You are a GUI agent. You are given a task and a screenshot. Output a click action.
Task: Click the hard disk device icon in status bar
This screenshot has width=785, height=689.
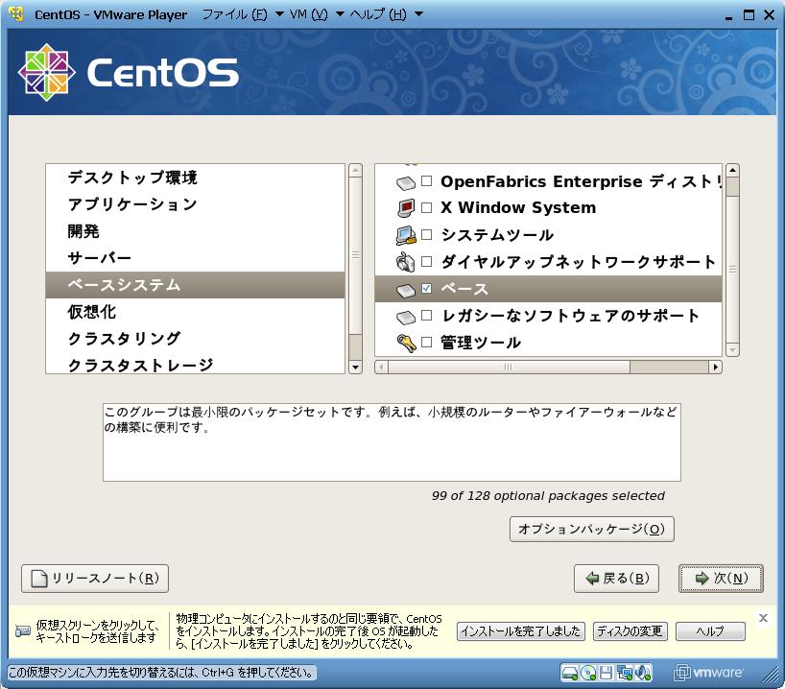click(570, 672)
